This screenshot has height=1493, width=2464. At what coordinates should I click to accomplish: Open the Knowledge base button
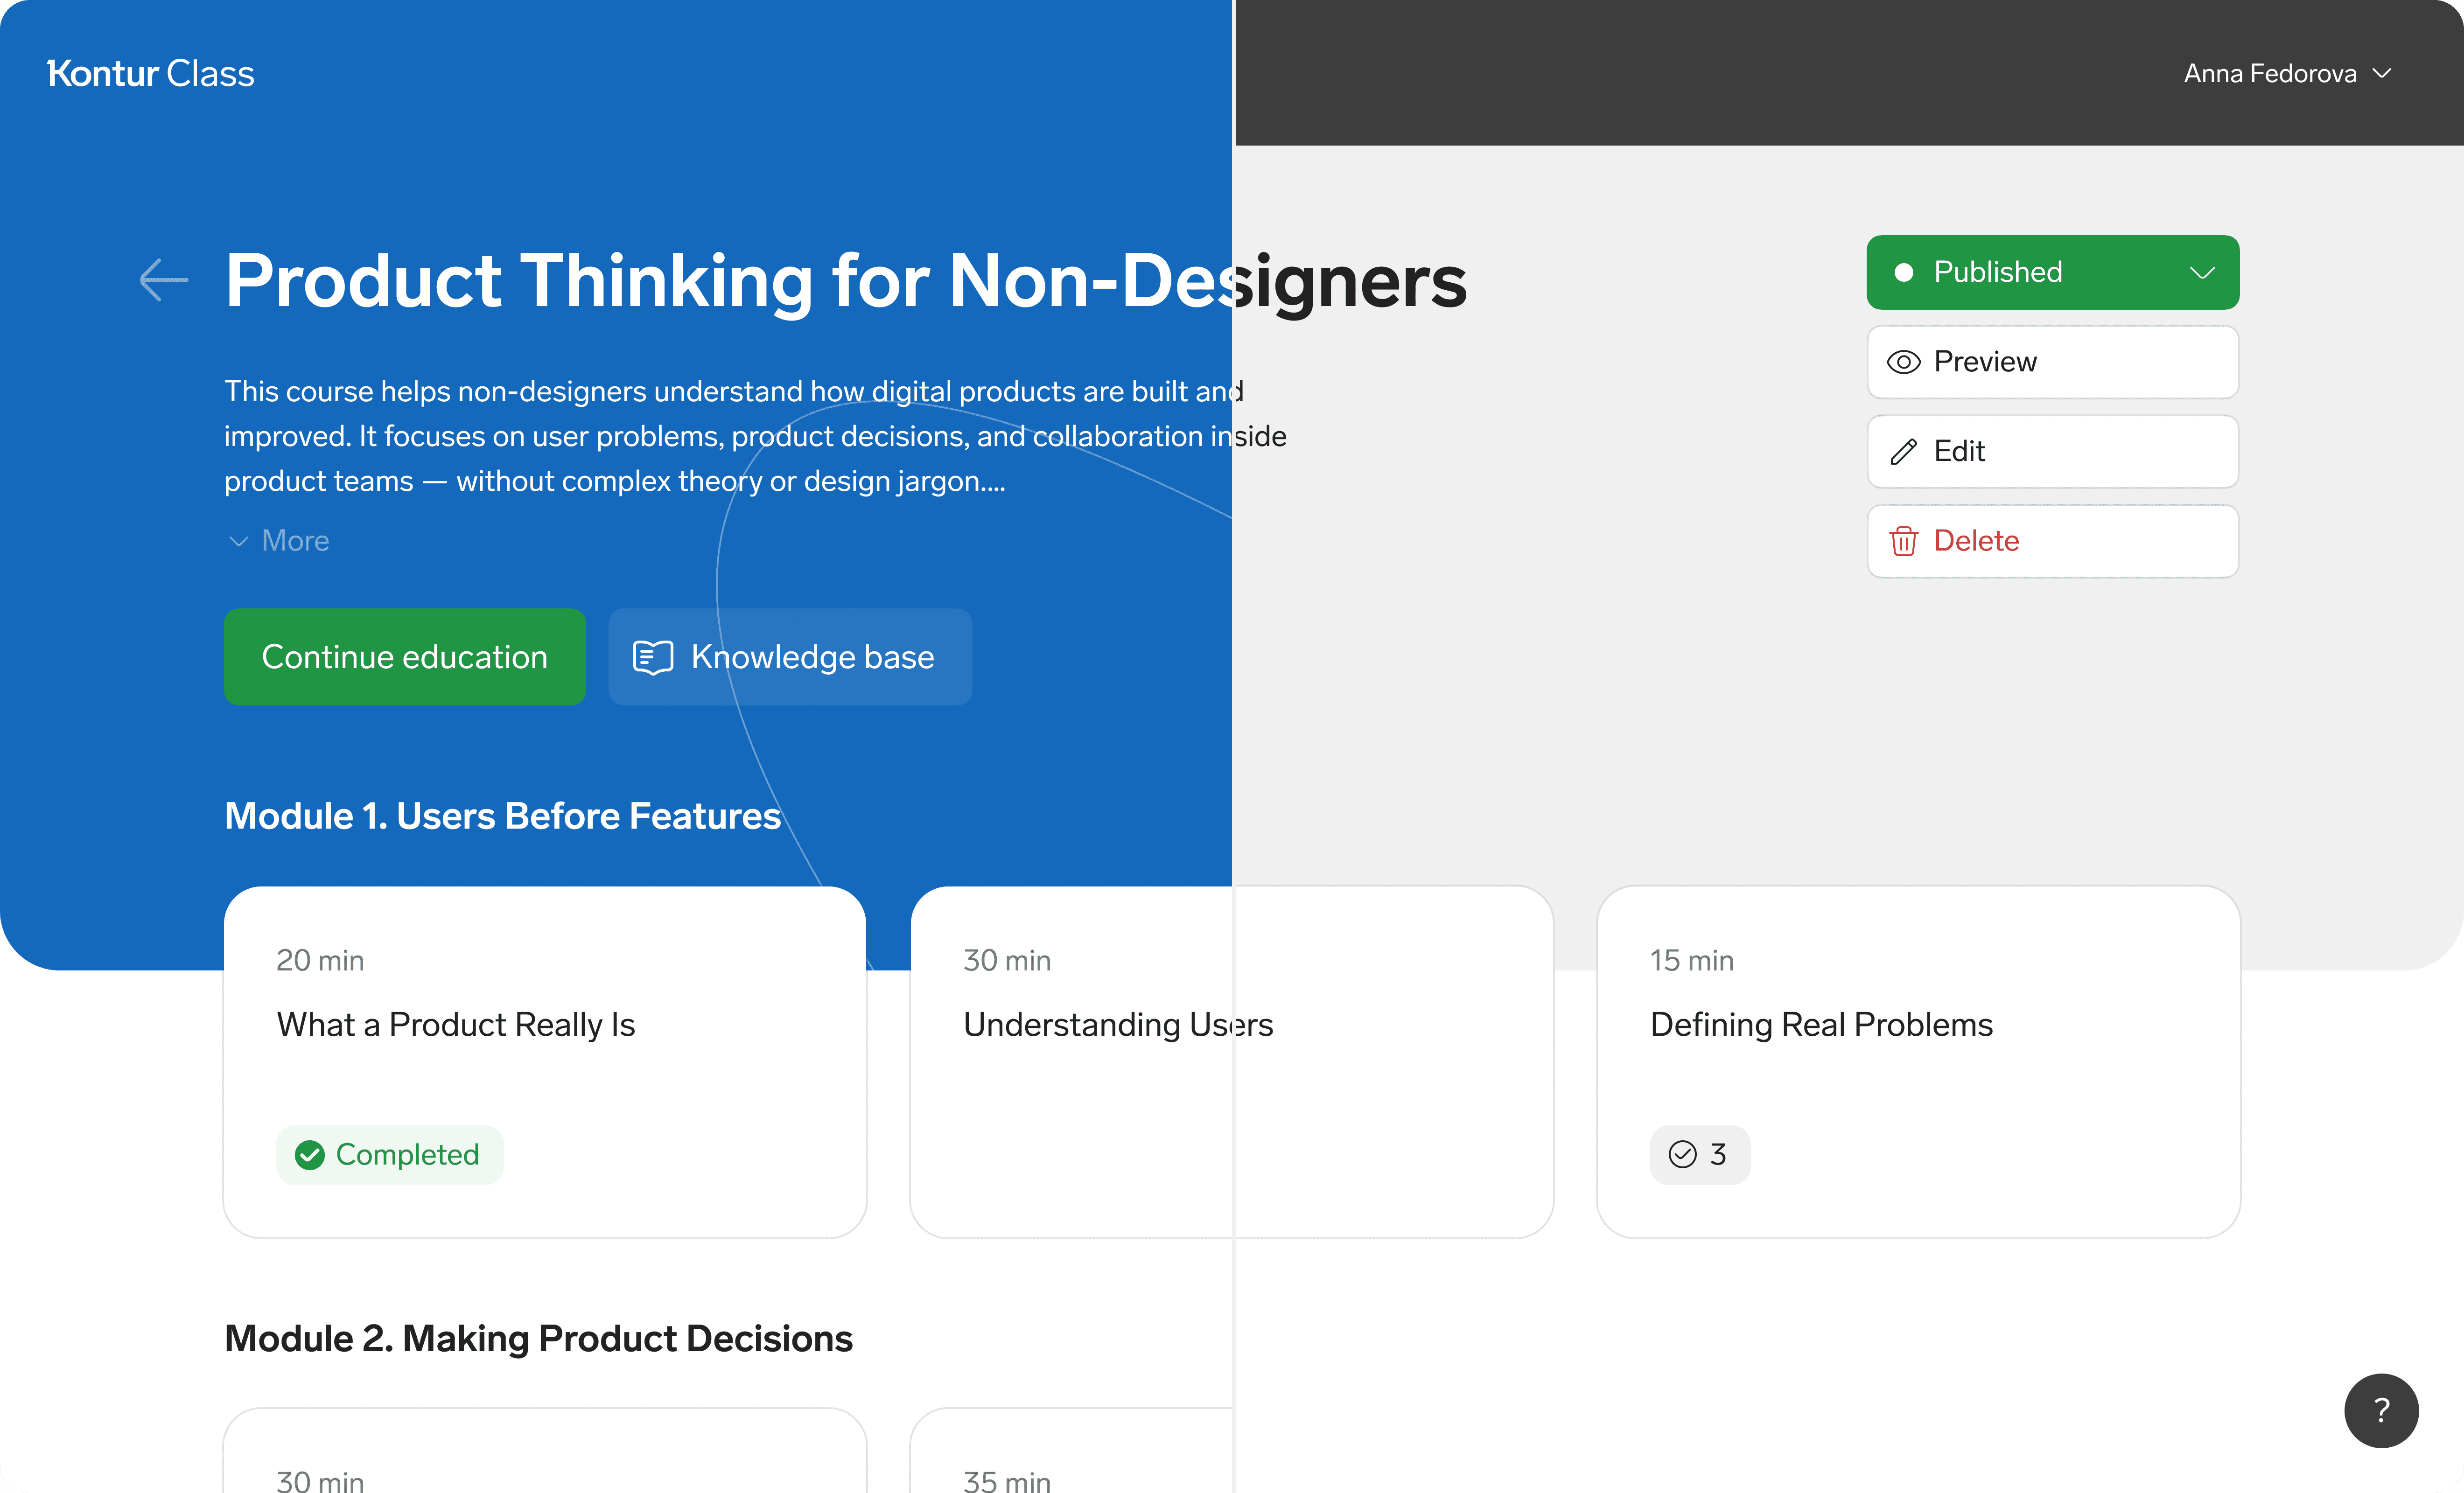(790, 657)
